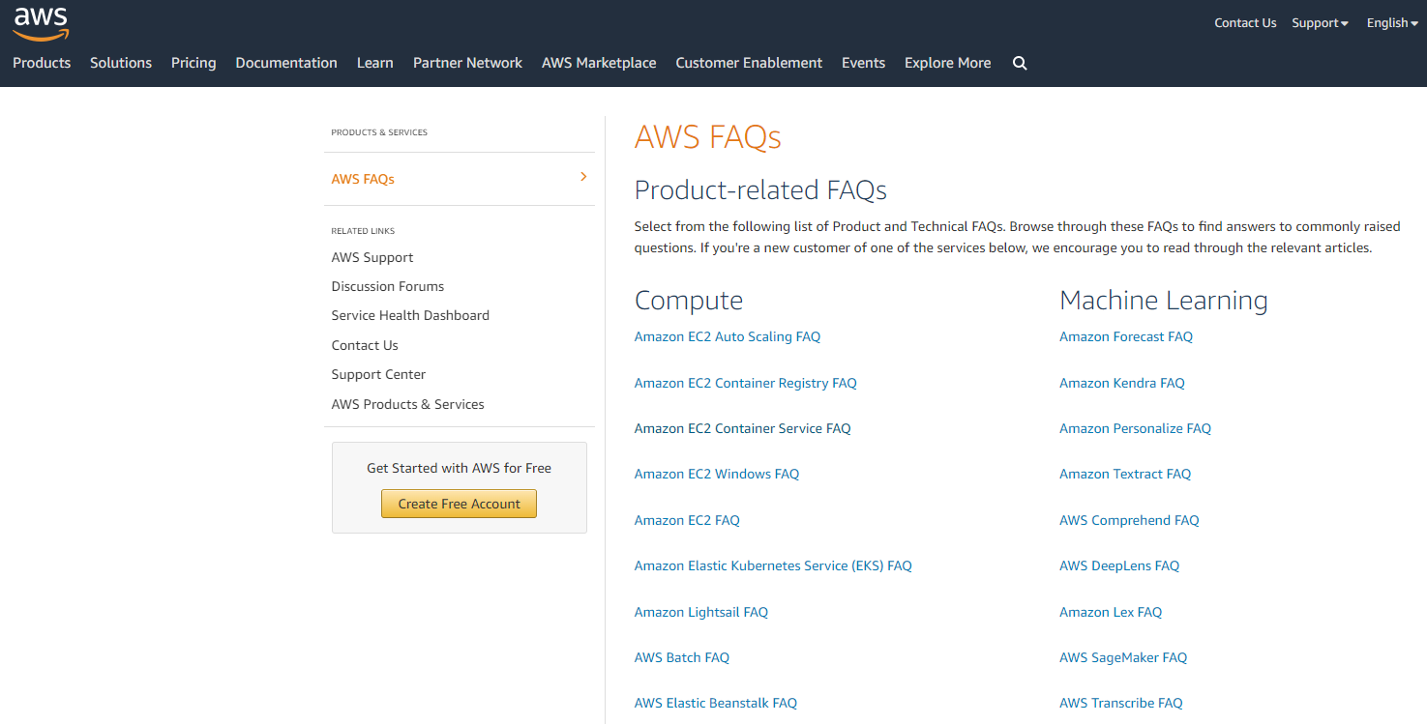The image size is (1427, 724).
Task: Open the Amazon Textract FAQ
Action: click(x=1125, y=474)
